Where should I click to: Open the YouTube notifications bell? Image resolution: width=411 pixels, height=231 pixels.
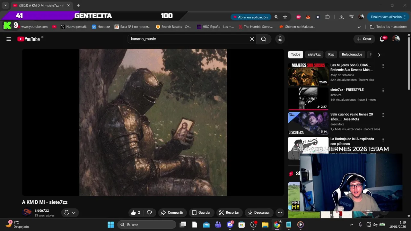pos(382,39)
